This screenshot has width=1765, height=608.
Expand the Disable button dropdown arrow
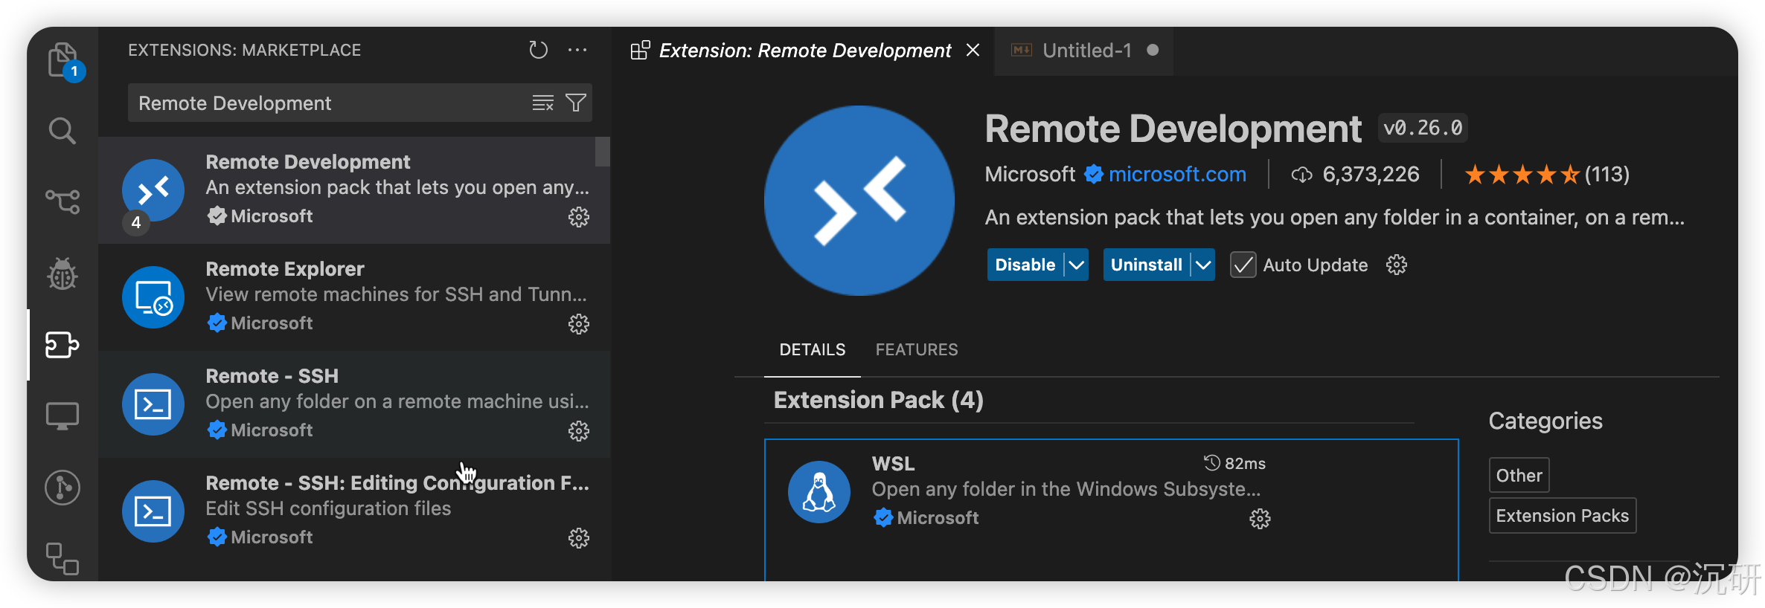click(1076, 265)
